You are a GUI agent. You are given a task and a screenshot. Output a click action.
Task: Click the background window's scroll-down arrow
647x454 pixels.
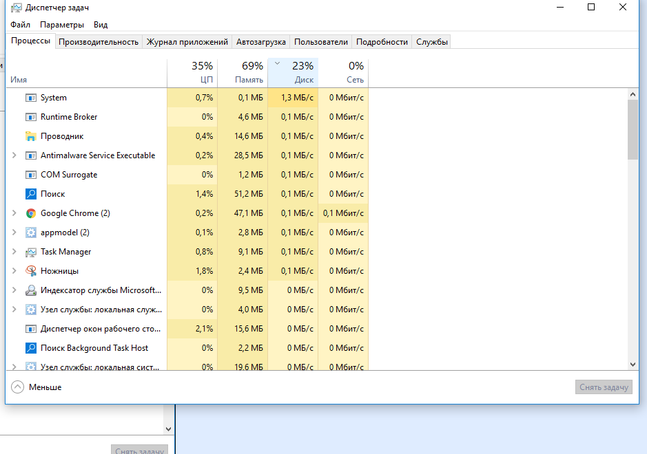pos(168,429)
